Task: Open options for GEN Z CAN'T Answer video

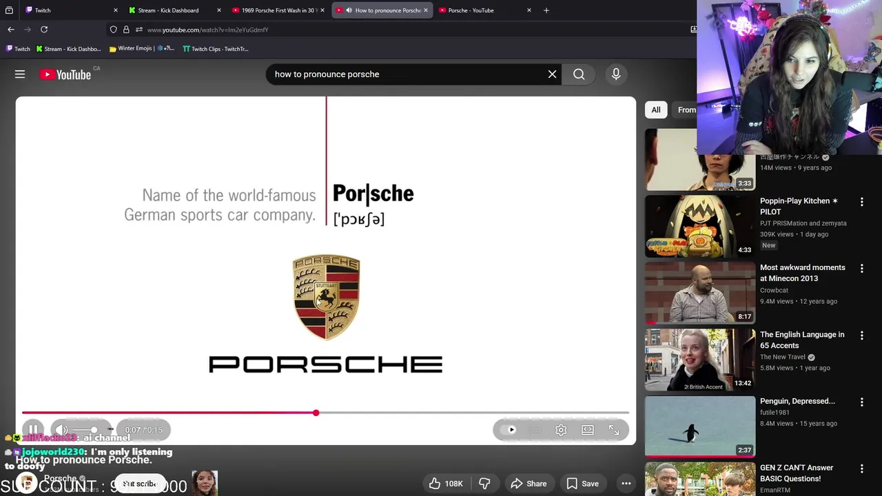Action: (x=861, y=469)
